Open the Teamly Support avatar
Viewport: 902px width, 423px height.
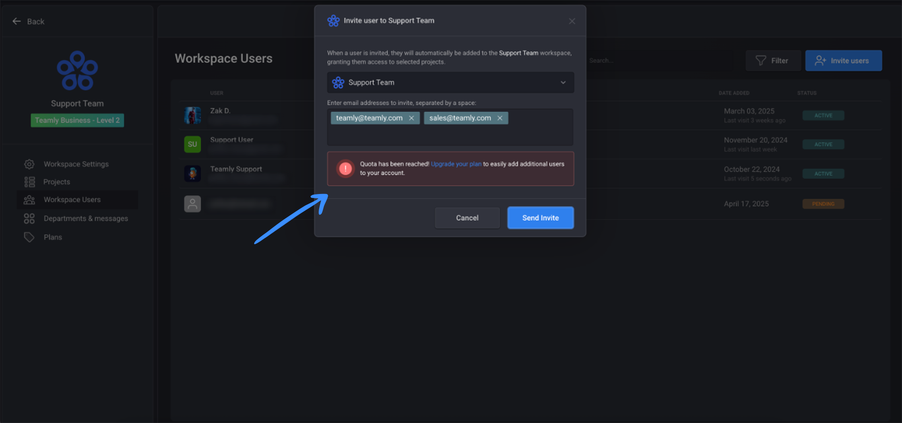(192, 174)
